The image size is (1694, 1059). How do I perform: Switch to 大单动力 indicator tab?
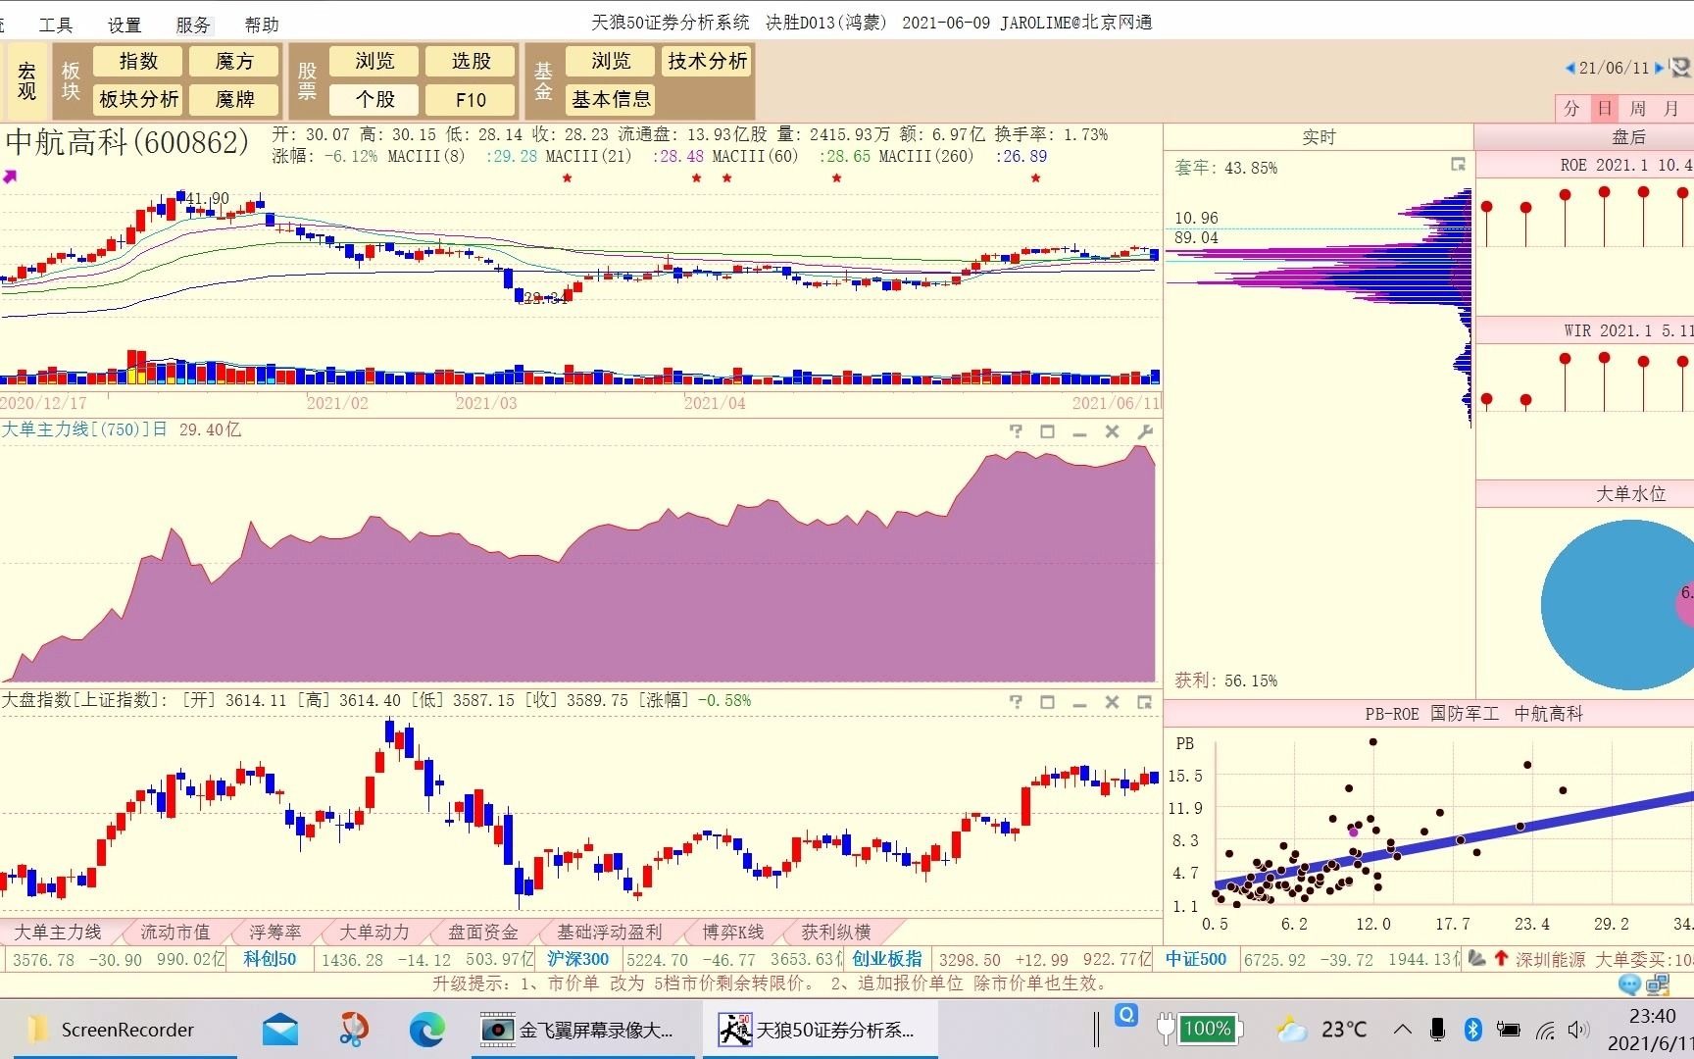click(x=374, y=932)
